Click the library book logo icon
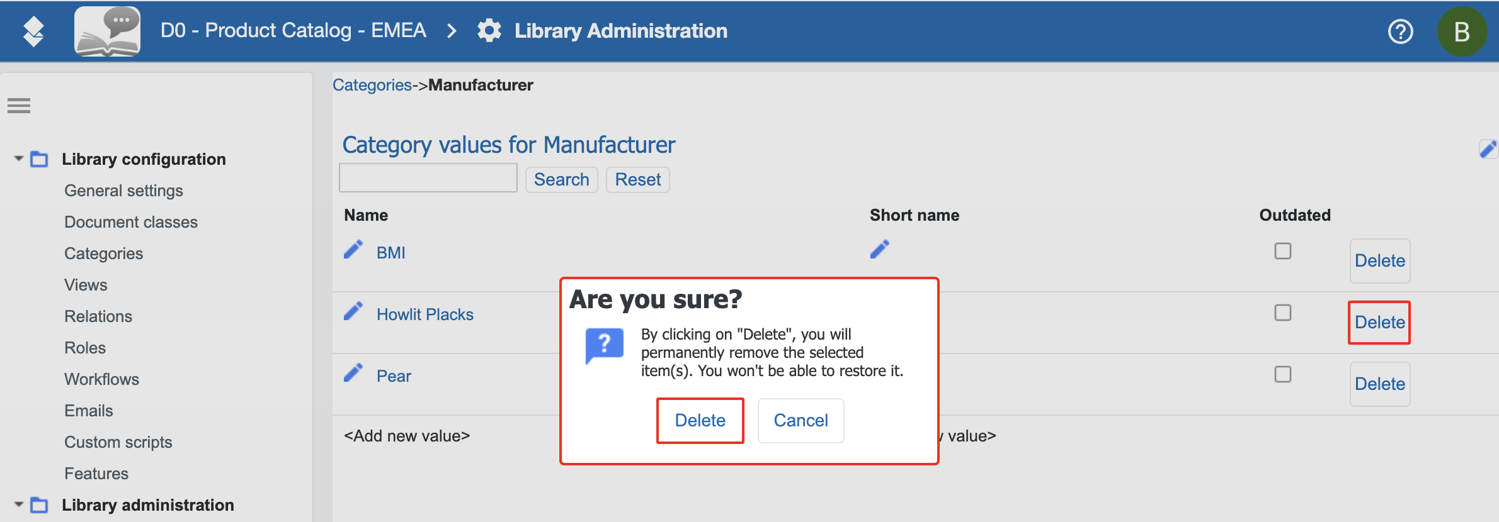1499x522 pixels. (108, 31)
